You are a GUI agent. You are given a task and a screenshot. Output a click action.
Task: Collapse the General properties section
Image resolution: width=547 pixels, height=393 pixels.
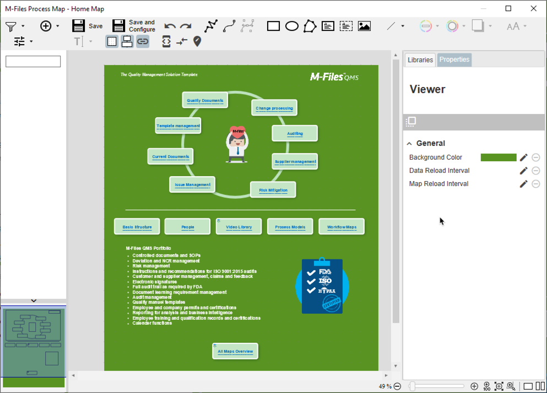click(409, 144)
